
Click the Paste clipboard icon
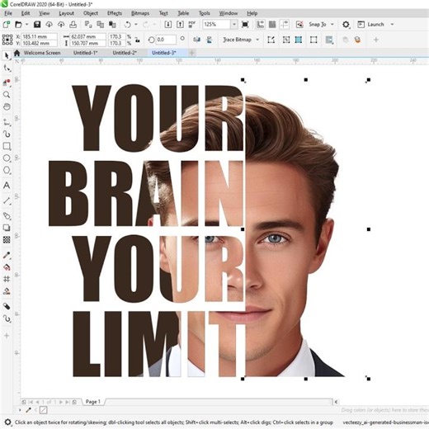point(112,25)
